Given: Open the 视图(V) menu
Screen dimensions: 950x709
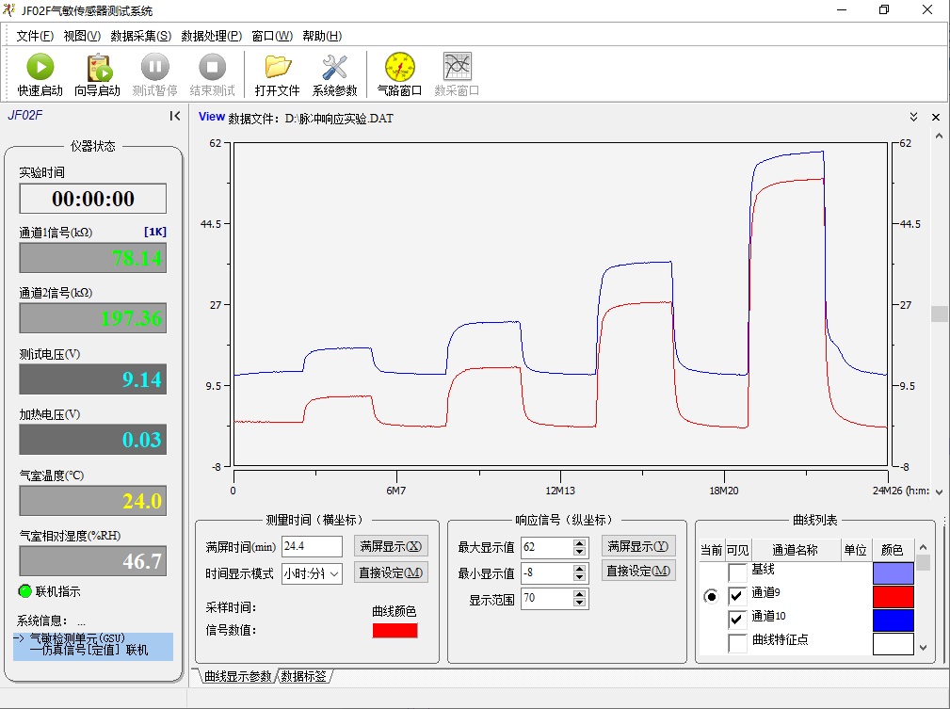Looking at the screenshot, I should click(x=82, y=36).
